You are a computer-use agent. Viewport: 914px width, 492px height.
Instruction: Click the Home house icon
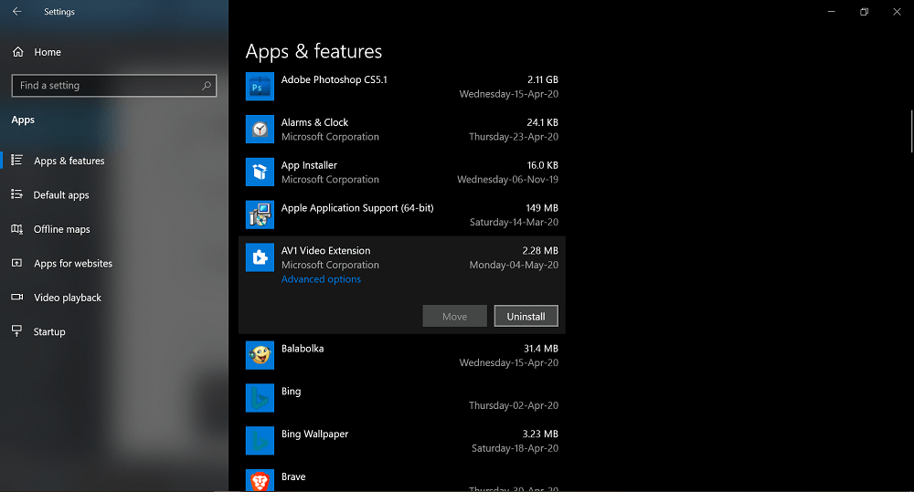(18, 52)
